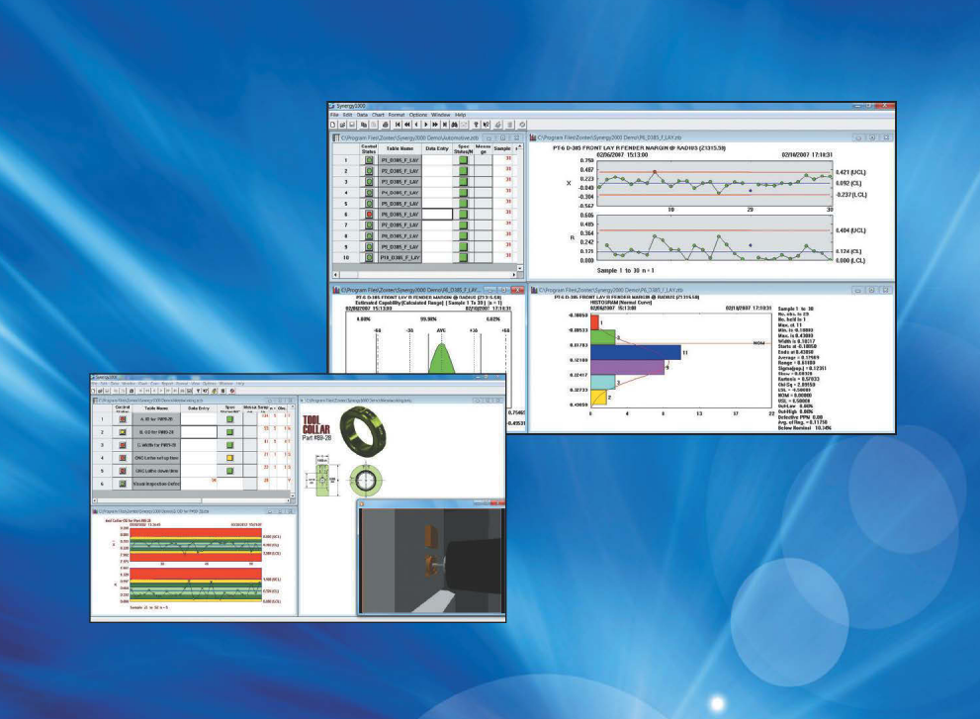Click Control States column header in Automotive table
Viewport: 980px width, 719px height.
click(x=369, y=148)
